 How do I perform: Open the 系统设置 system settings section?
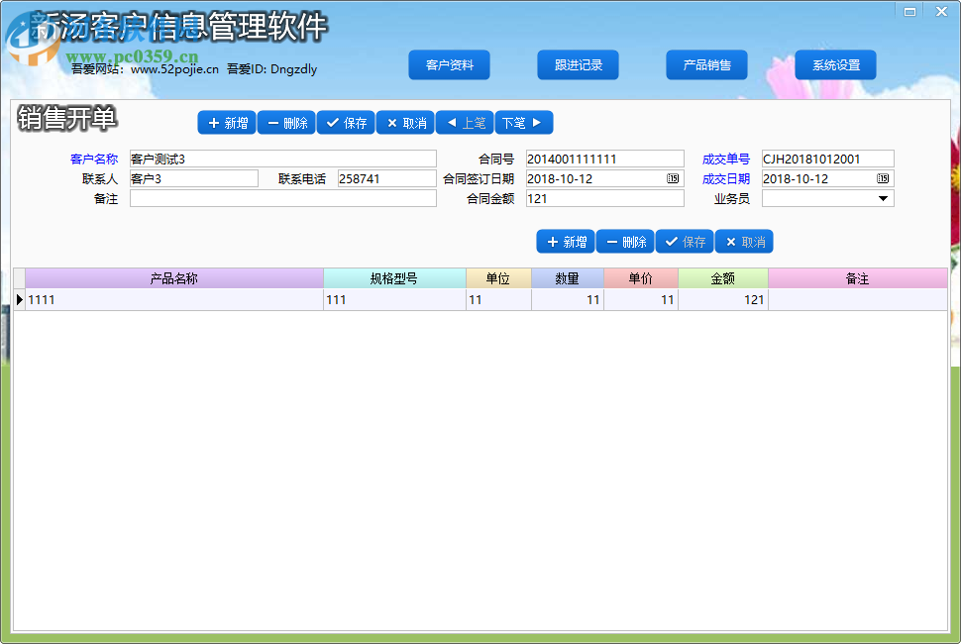pos(835,64)
